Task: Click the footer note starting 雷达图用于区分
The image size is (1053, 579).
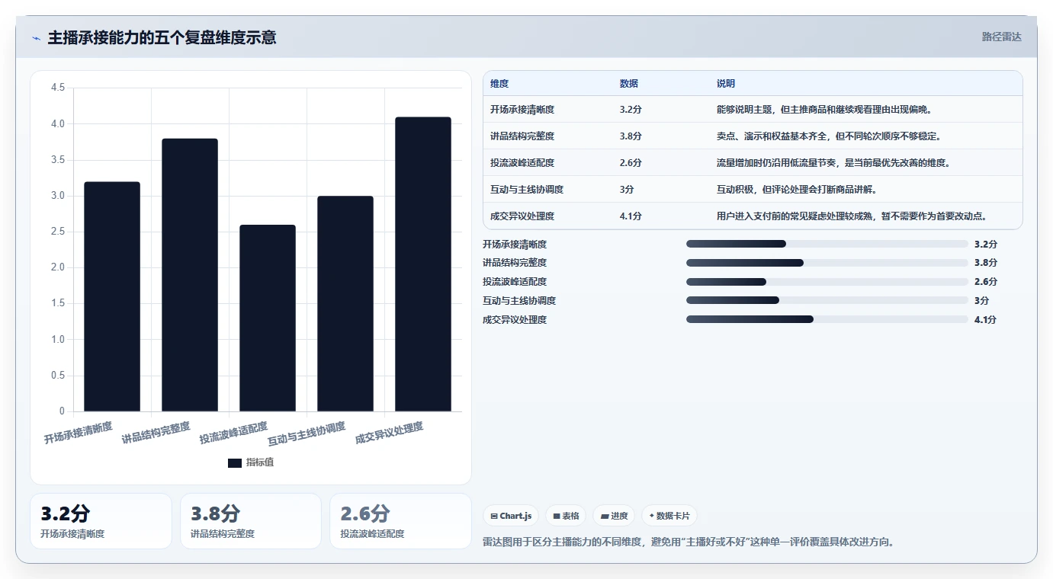Action: pos(689,542)
